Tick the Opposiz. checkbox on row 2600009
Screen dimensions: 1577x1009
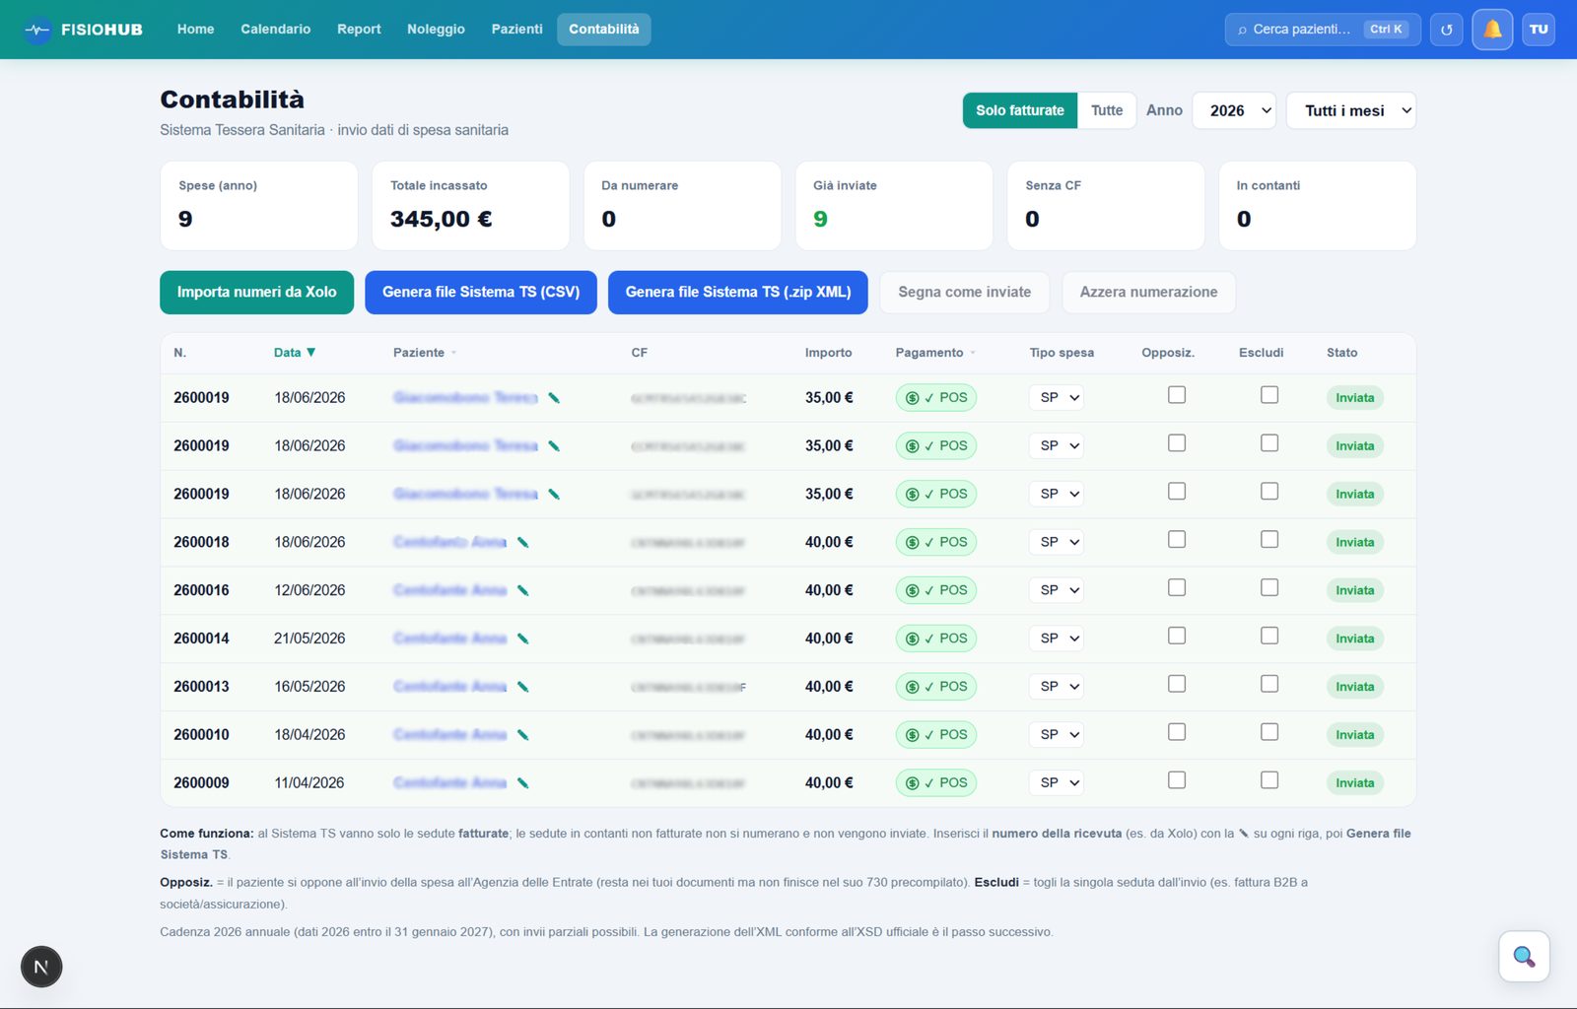click(x=1177, y=780)
